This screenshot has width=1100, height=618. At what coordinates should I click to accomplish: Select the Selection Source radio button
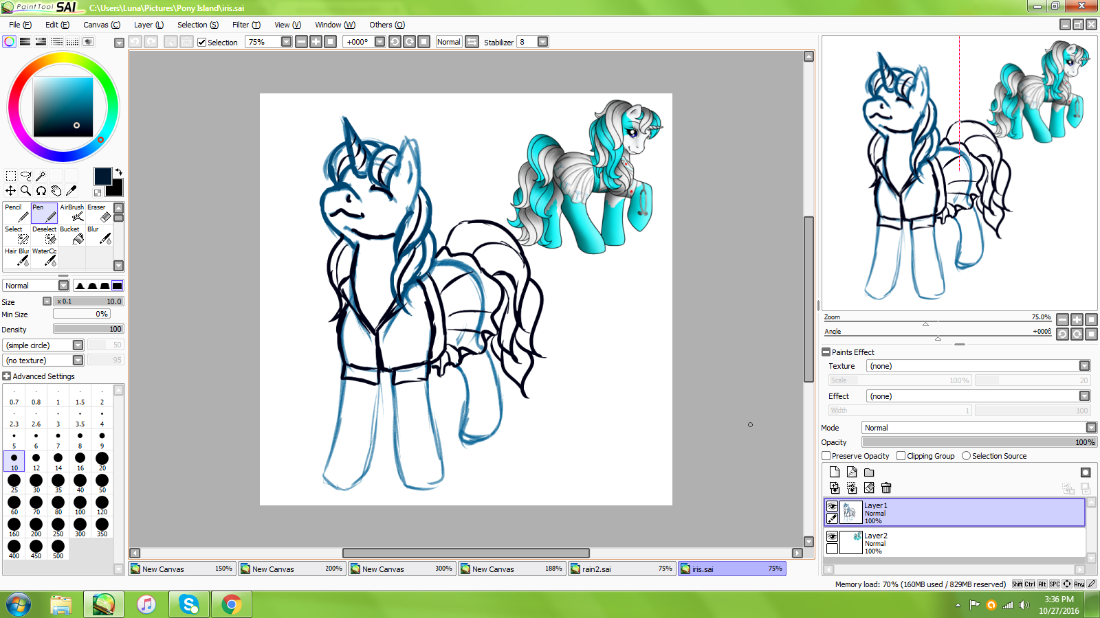pyautogui.click(x=967, y=456)
